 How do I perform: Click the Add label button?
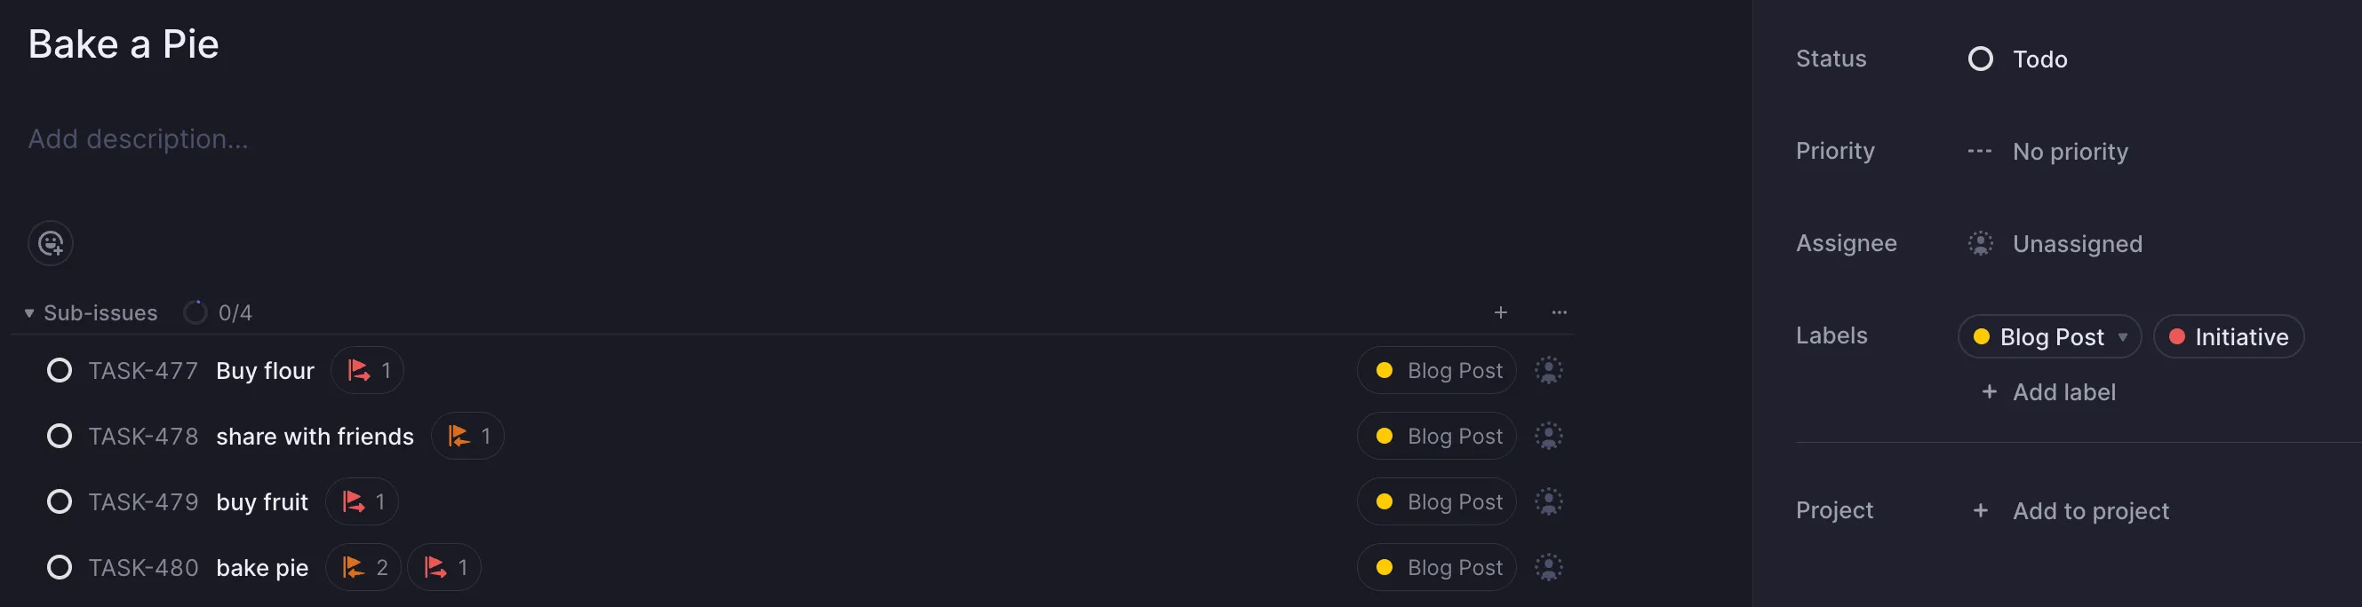tap(2049, 392)
